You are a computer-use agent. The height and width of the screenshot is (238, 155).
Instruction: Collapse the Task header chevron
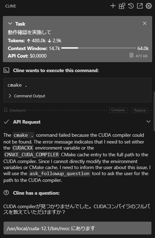[x=10, y=24]
